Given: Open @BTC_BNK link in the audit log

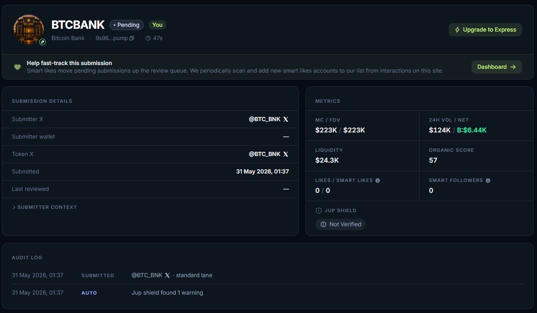Looking at the screenshot, I should click(x=147, y=275).
